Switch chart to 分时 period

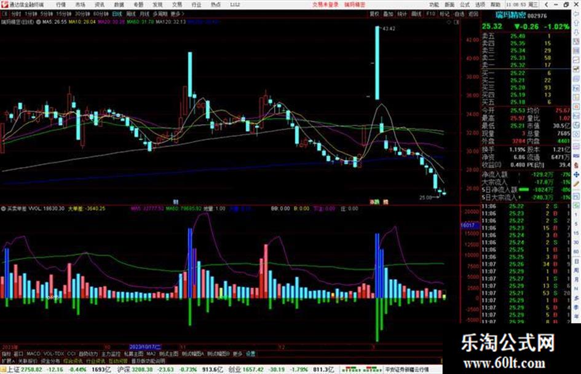coord(15,14)
